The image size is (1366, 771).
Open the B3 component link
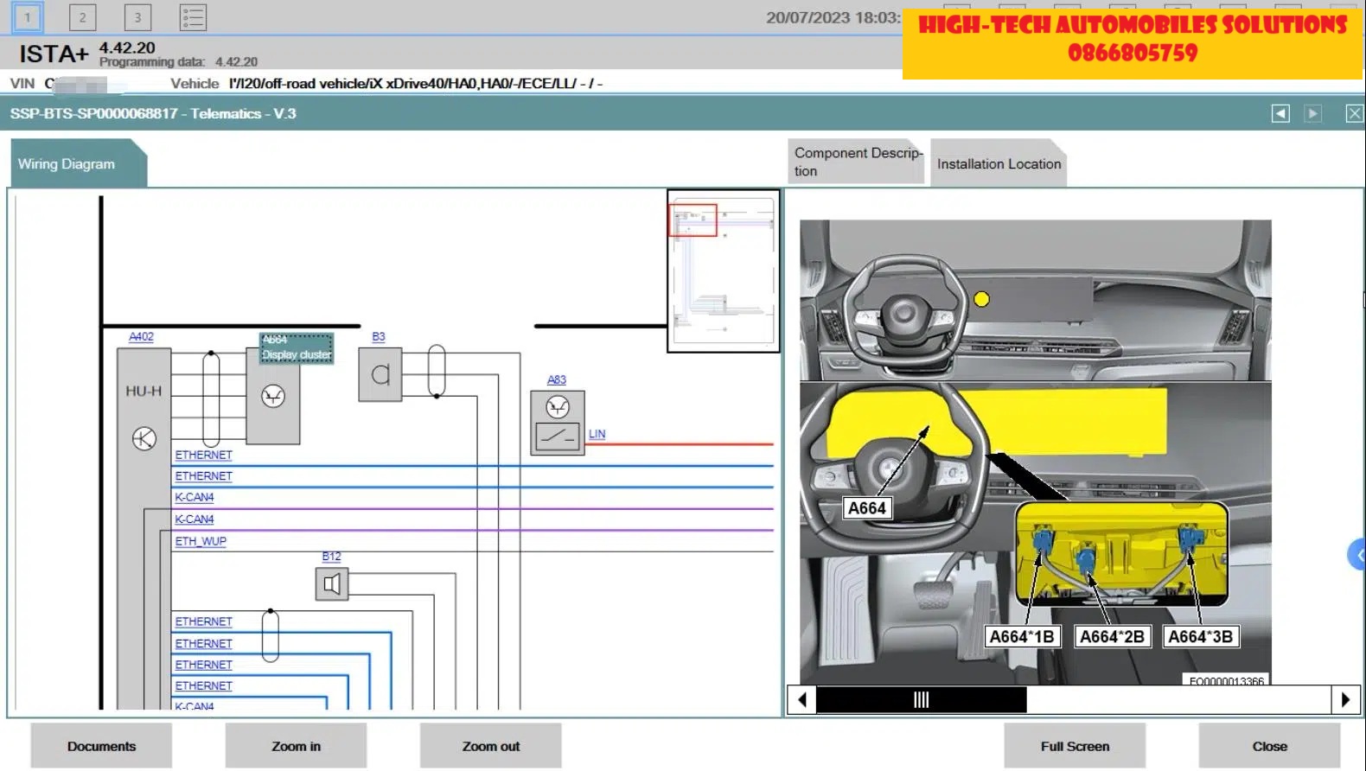point(379,337)
